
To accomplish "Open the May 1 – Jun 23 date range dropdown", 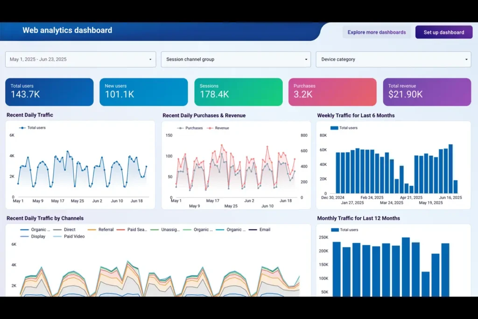I will point(81,59).
